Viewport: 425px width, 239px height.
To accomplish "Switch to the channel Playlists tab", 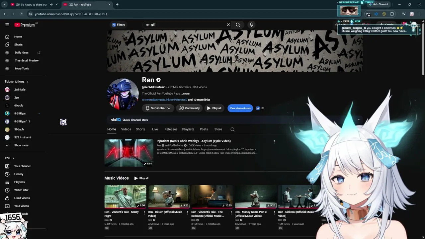I will pos(188,129).
